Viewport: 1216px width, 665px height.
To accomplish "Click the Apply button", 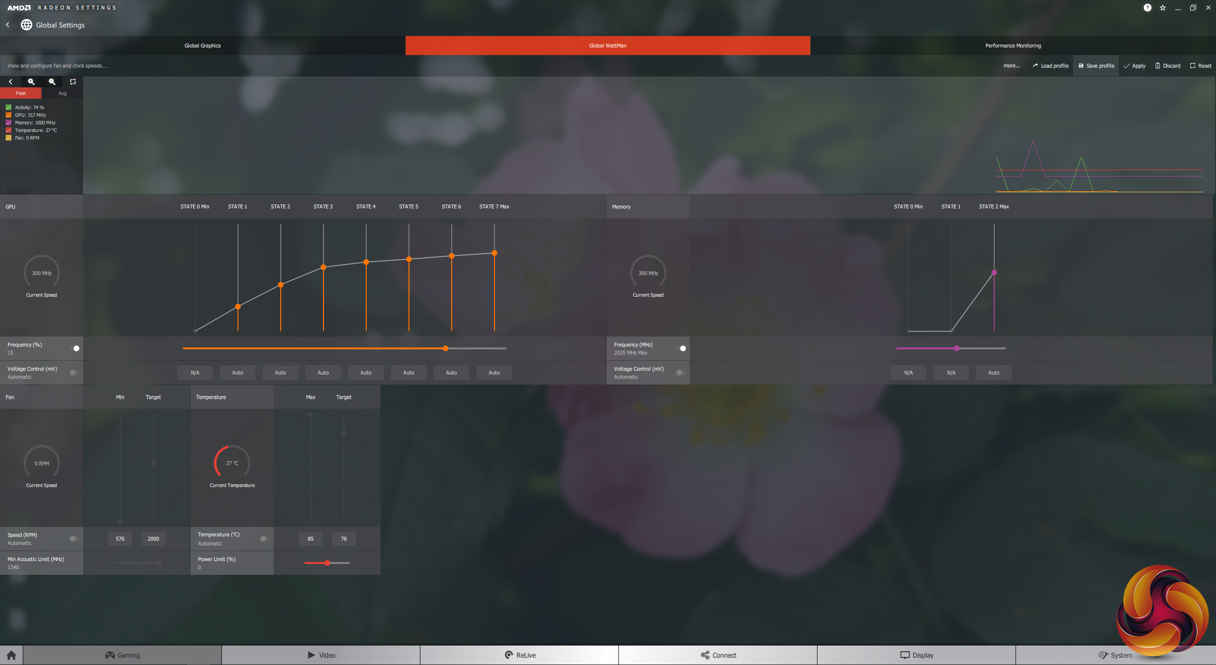I will coord(1134,66).
